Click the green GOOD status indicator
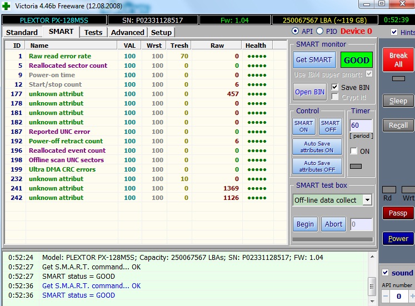 click(356, 60)
